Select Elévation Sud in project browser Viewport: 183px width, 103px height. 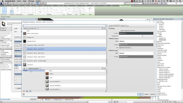[x=163, y=40]
